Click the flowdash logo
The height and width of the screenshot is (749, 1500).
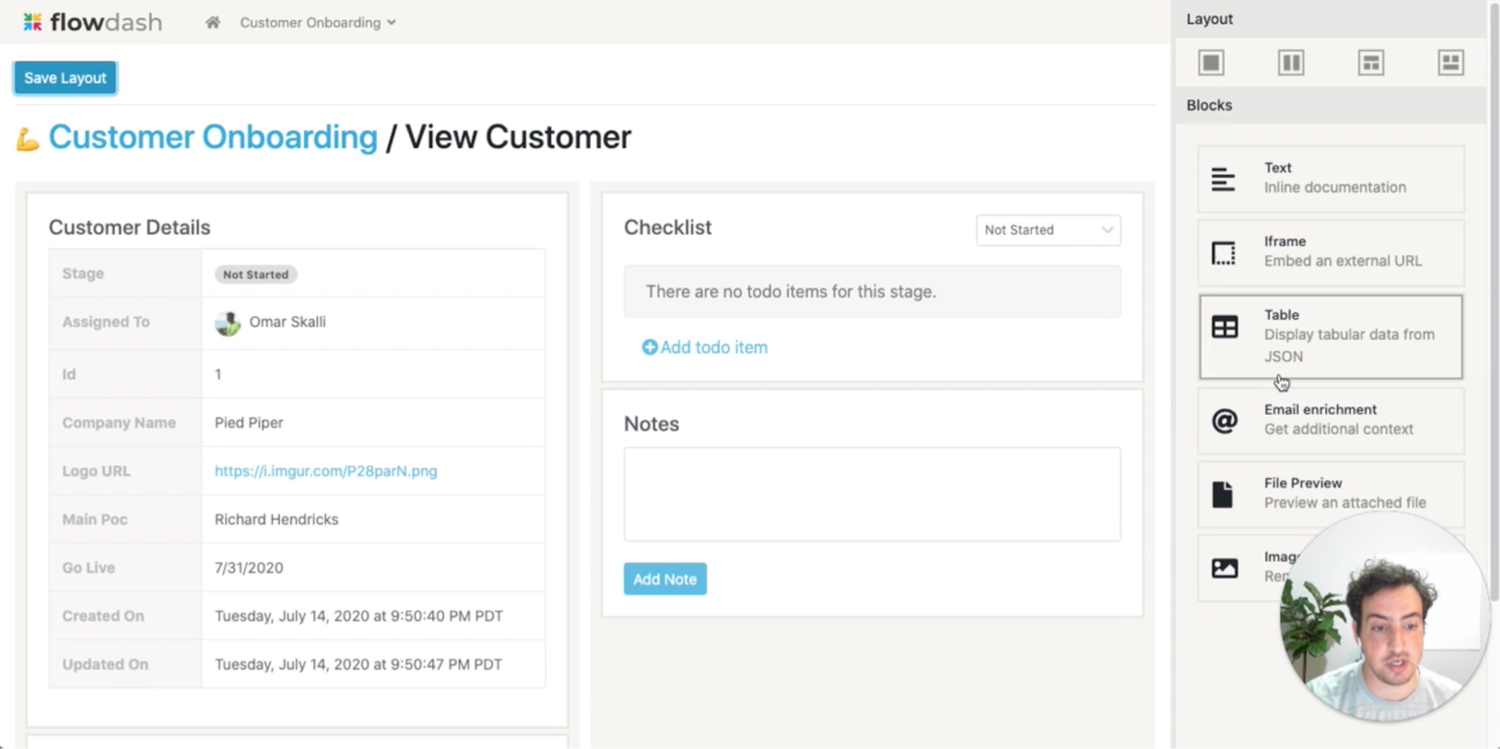[92, 23]
